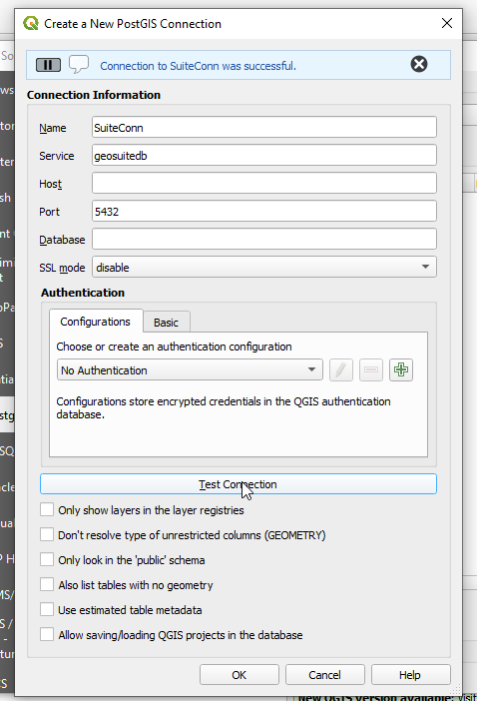Click the empty Host input field
The image size is (477, 701).
(264, 184)
